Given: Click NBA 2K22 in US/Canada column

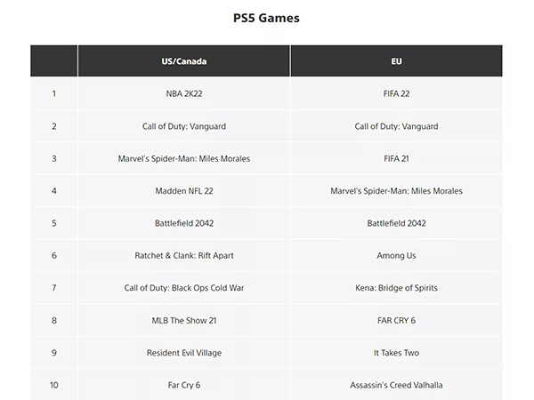Looking at the screenshot, I should point(184,93).
